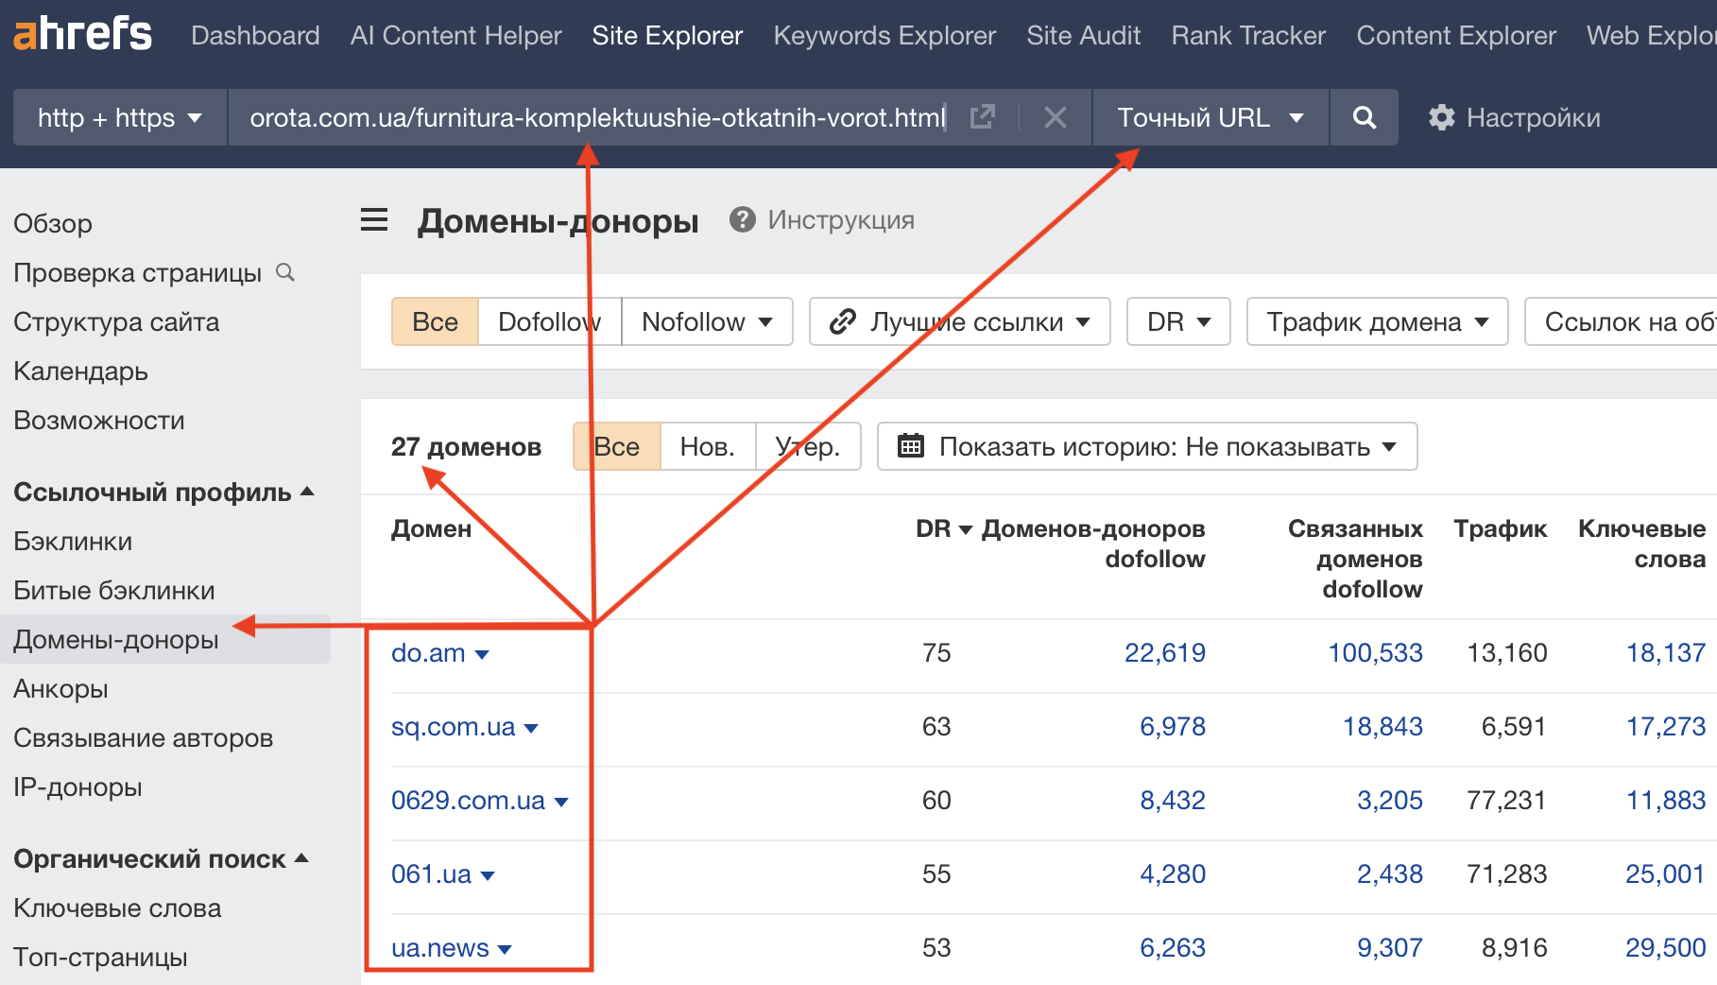
Task: Click the 22,619 dofollow domains link
Action: tap(1164, 652)
